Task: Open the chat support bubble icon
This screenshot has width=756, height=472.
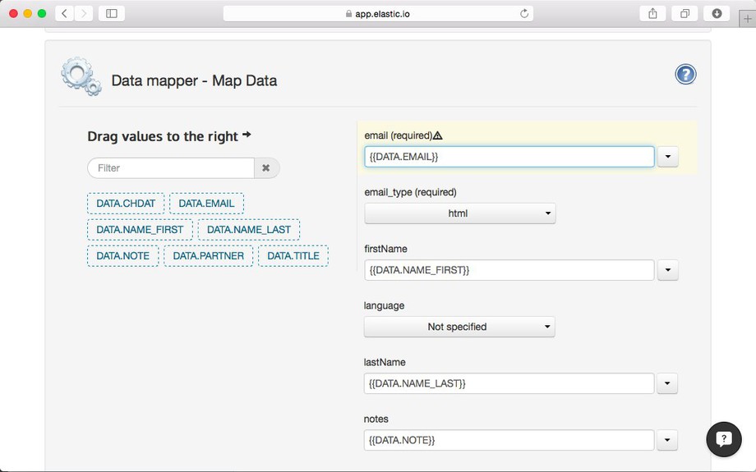Action: pos(724,439)
